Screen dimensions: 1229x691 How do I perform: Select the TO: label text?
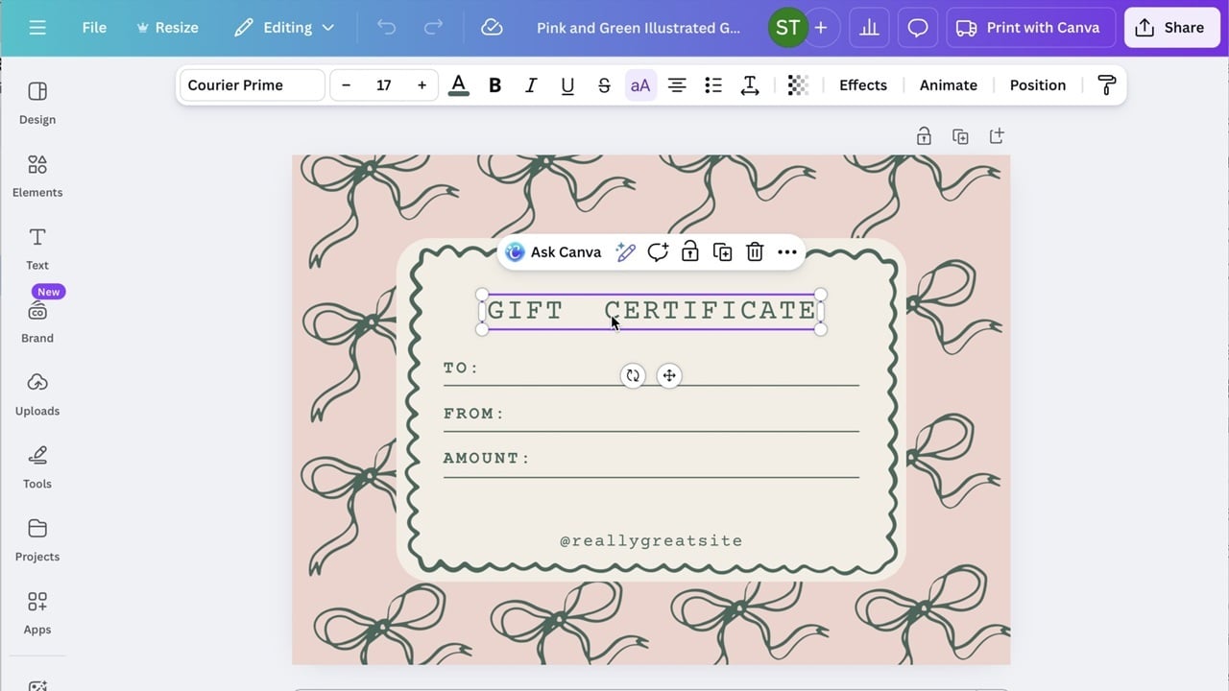click(461, 369)
